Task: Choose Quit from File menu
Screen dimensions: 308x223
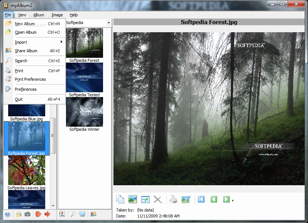Action: point(34,99)
